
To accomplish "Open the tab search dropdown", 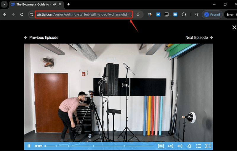I will coord(4,4).
